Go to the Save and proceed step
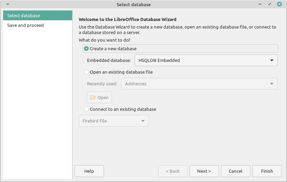 coord(26,25)
